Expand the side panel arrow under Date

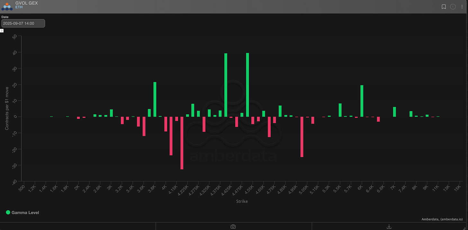click(x=2, y=31)
